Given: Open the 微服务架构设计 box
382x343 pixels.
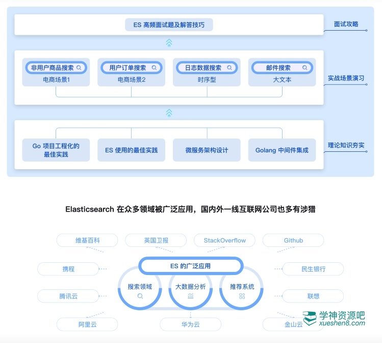Looking at the screenshot, I should 207,150.
